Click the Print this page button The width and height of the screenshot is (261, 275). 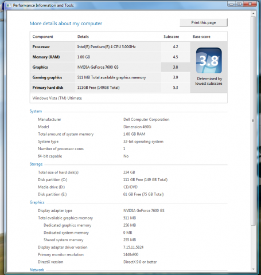click(204, 22)
